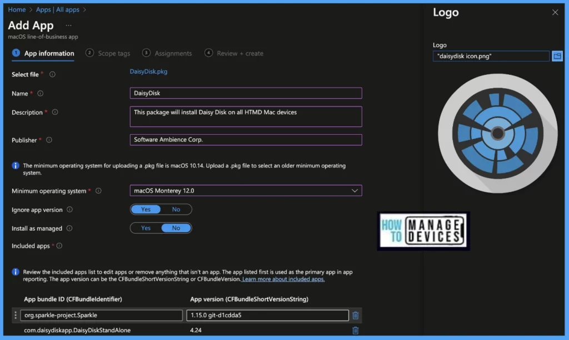Delete the org.sparkle-project.Sparkle app row
Screen dimensions: 569x340
356,316
